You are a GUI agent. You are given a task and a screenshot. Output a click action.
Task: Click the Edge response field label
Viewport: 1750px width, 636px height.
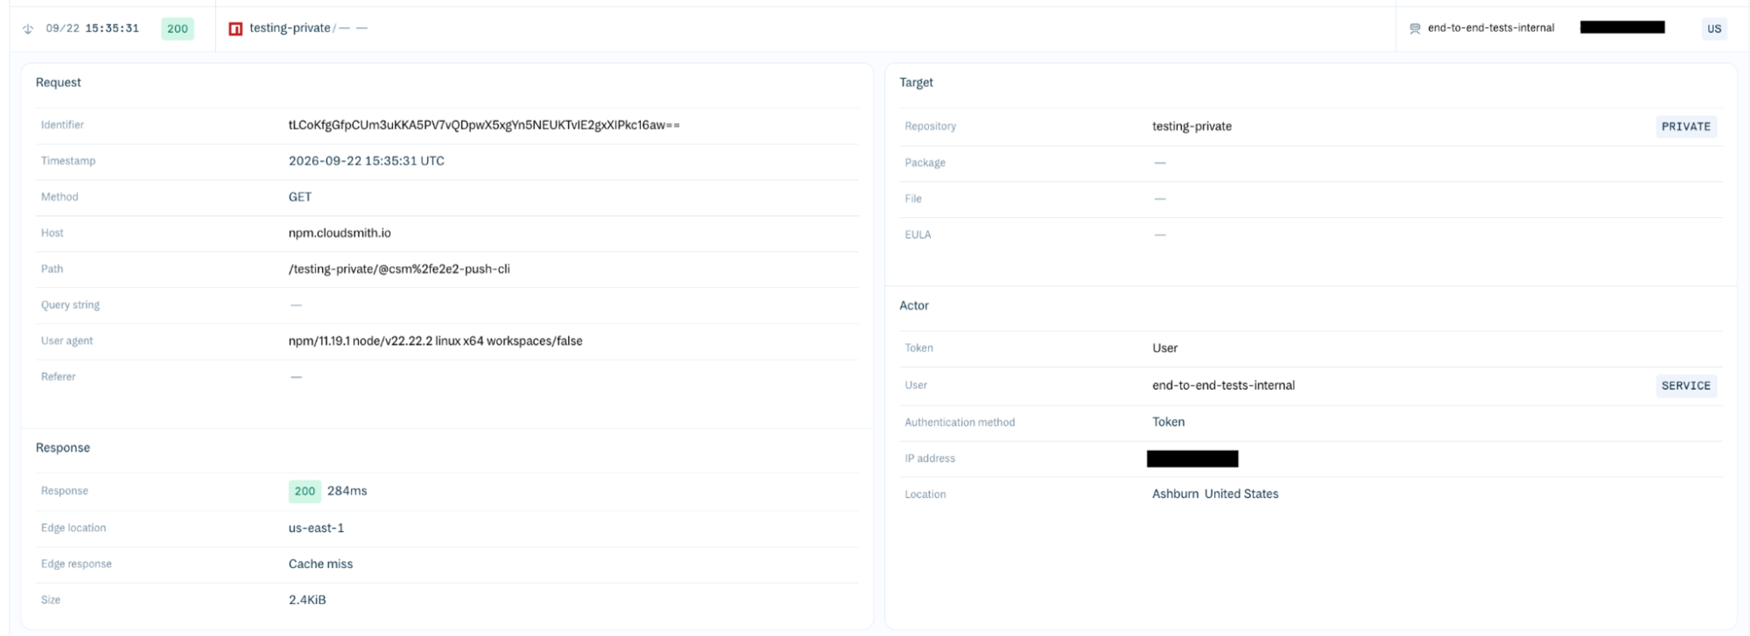tap(76, 564)
